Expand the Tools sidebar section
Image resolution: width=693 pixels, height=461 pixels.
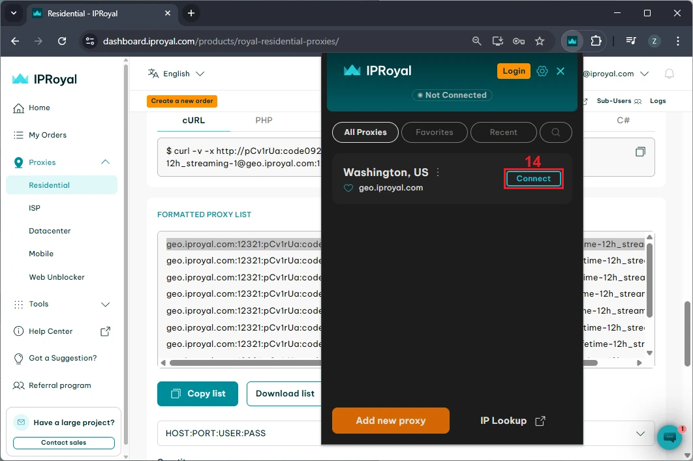tap(105, 304)
